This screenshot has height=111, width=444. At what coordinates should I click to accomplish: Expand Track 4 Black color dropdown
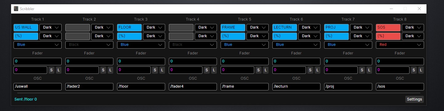pyautogui.click(x=193, y=45)
